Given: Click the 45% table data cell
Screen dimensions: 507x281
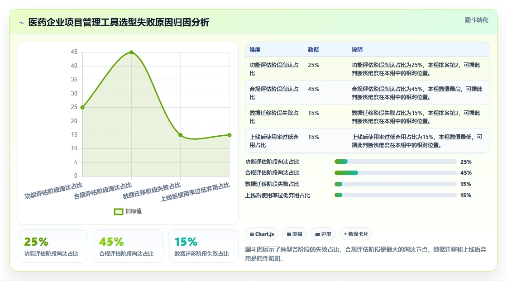Looking at the screenshot, I should click(x=313, y=89).
